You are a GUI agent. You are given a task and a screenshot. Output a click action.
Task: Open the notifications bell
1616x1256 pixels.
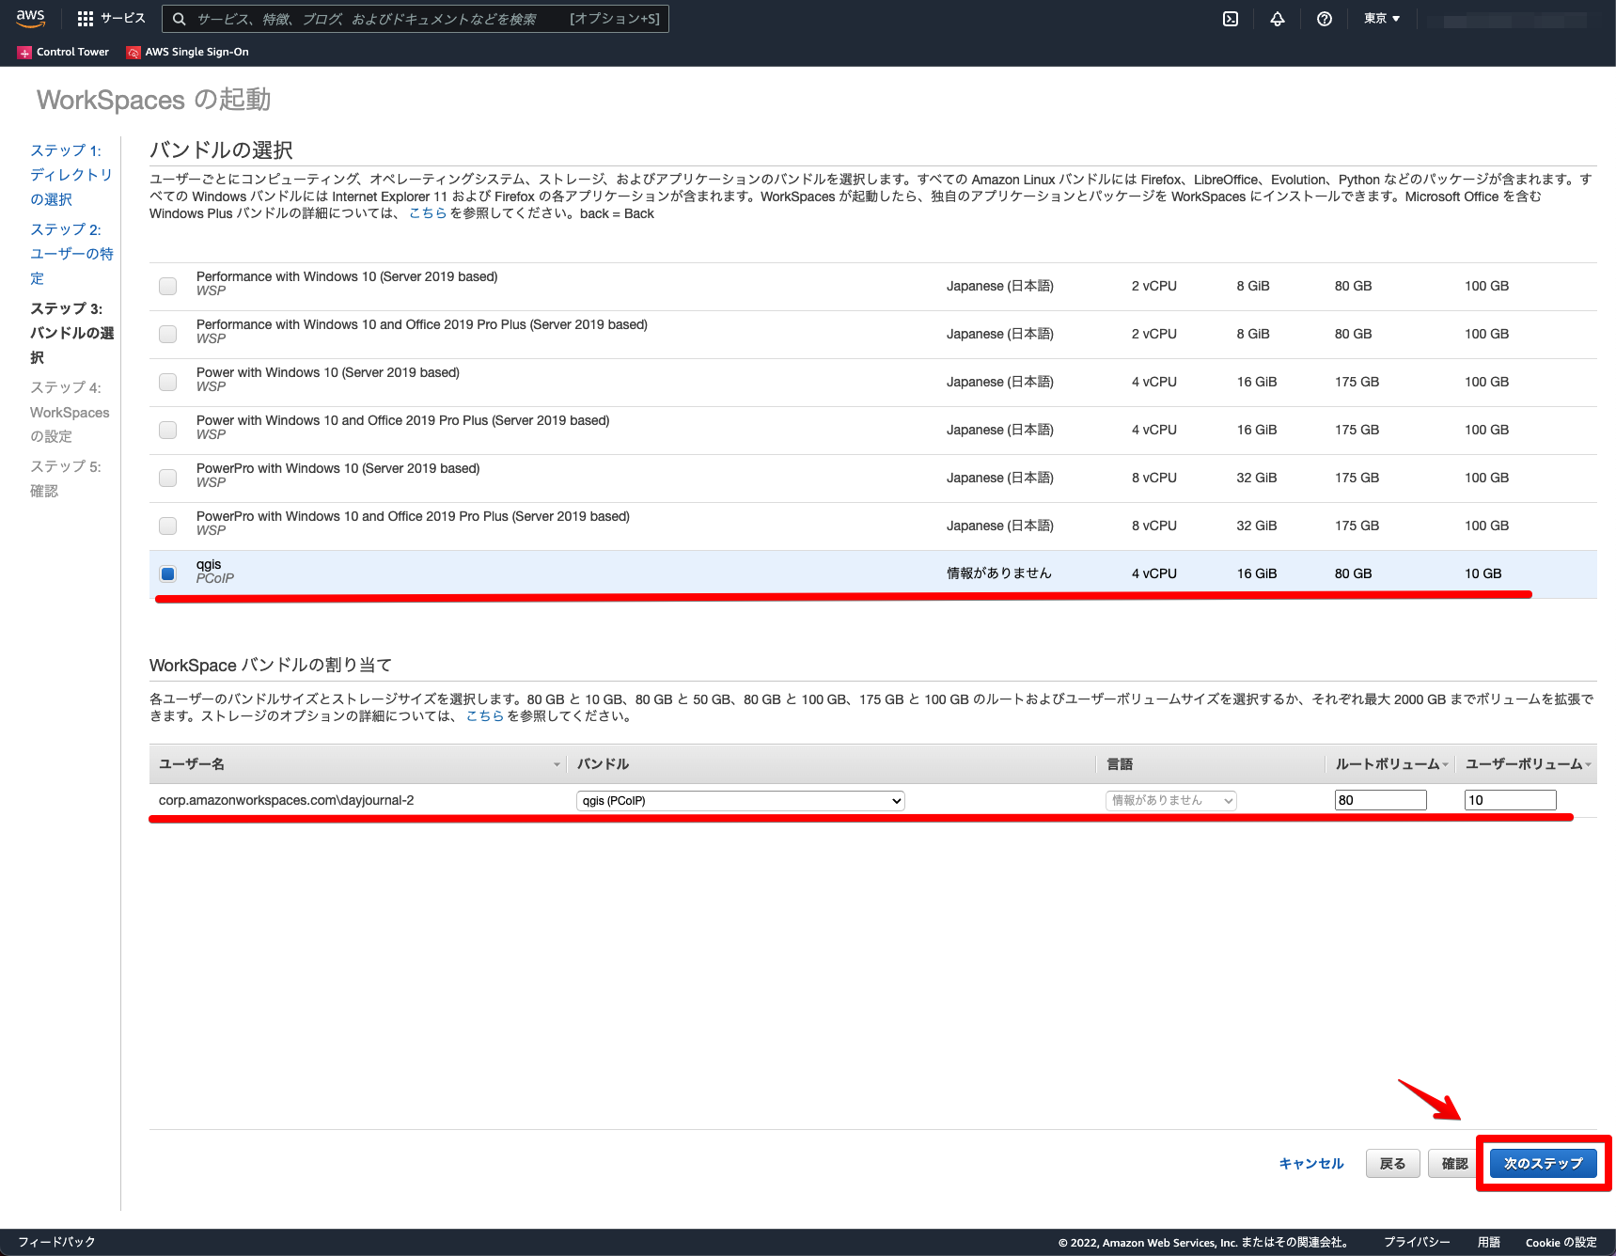[x=1277, y=18]
